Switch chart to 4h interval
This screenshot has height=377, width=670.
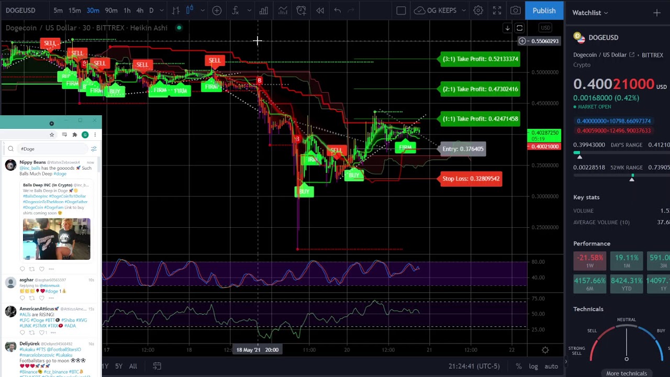140,10
